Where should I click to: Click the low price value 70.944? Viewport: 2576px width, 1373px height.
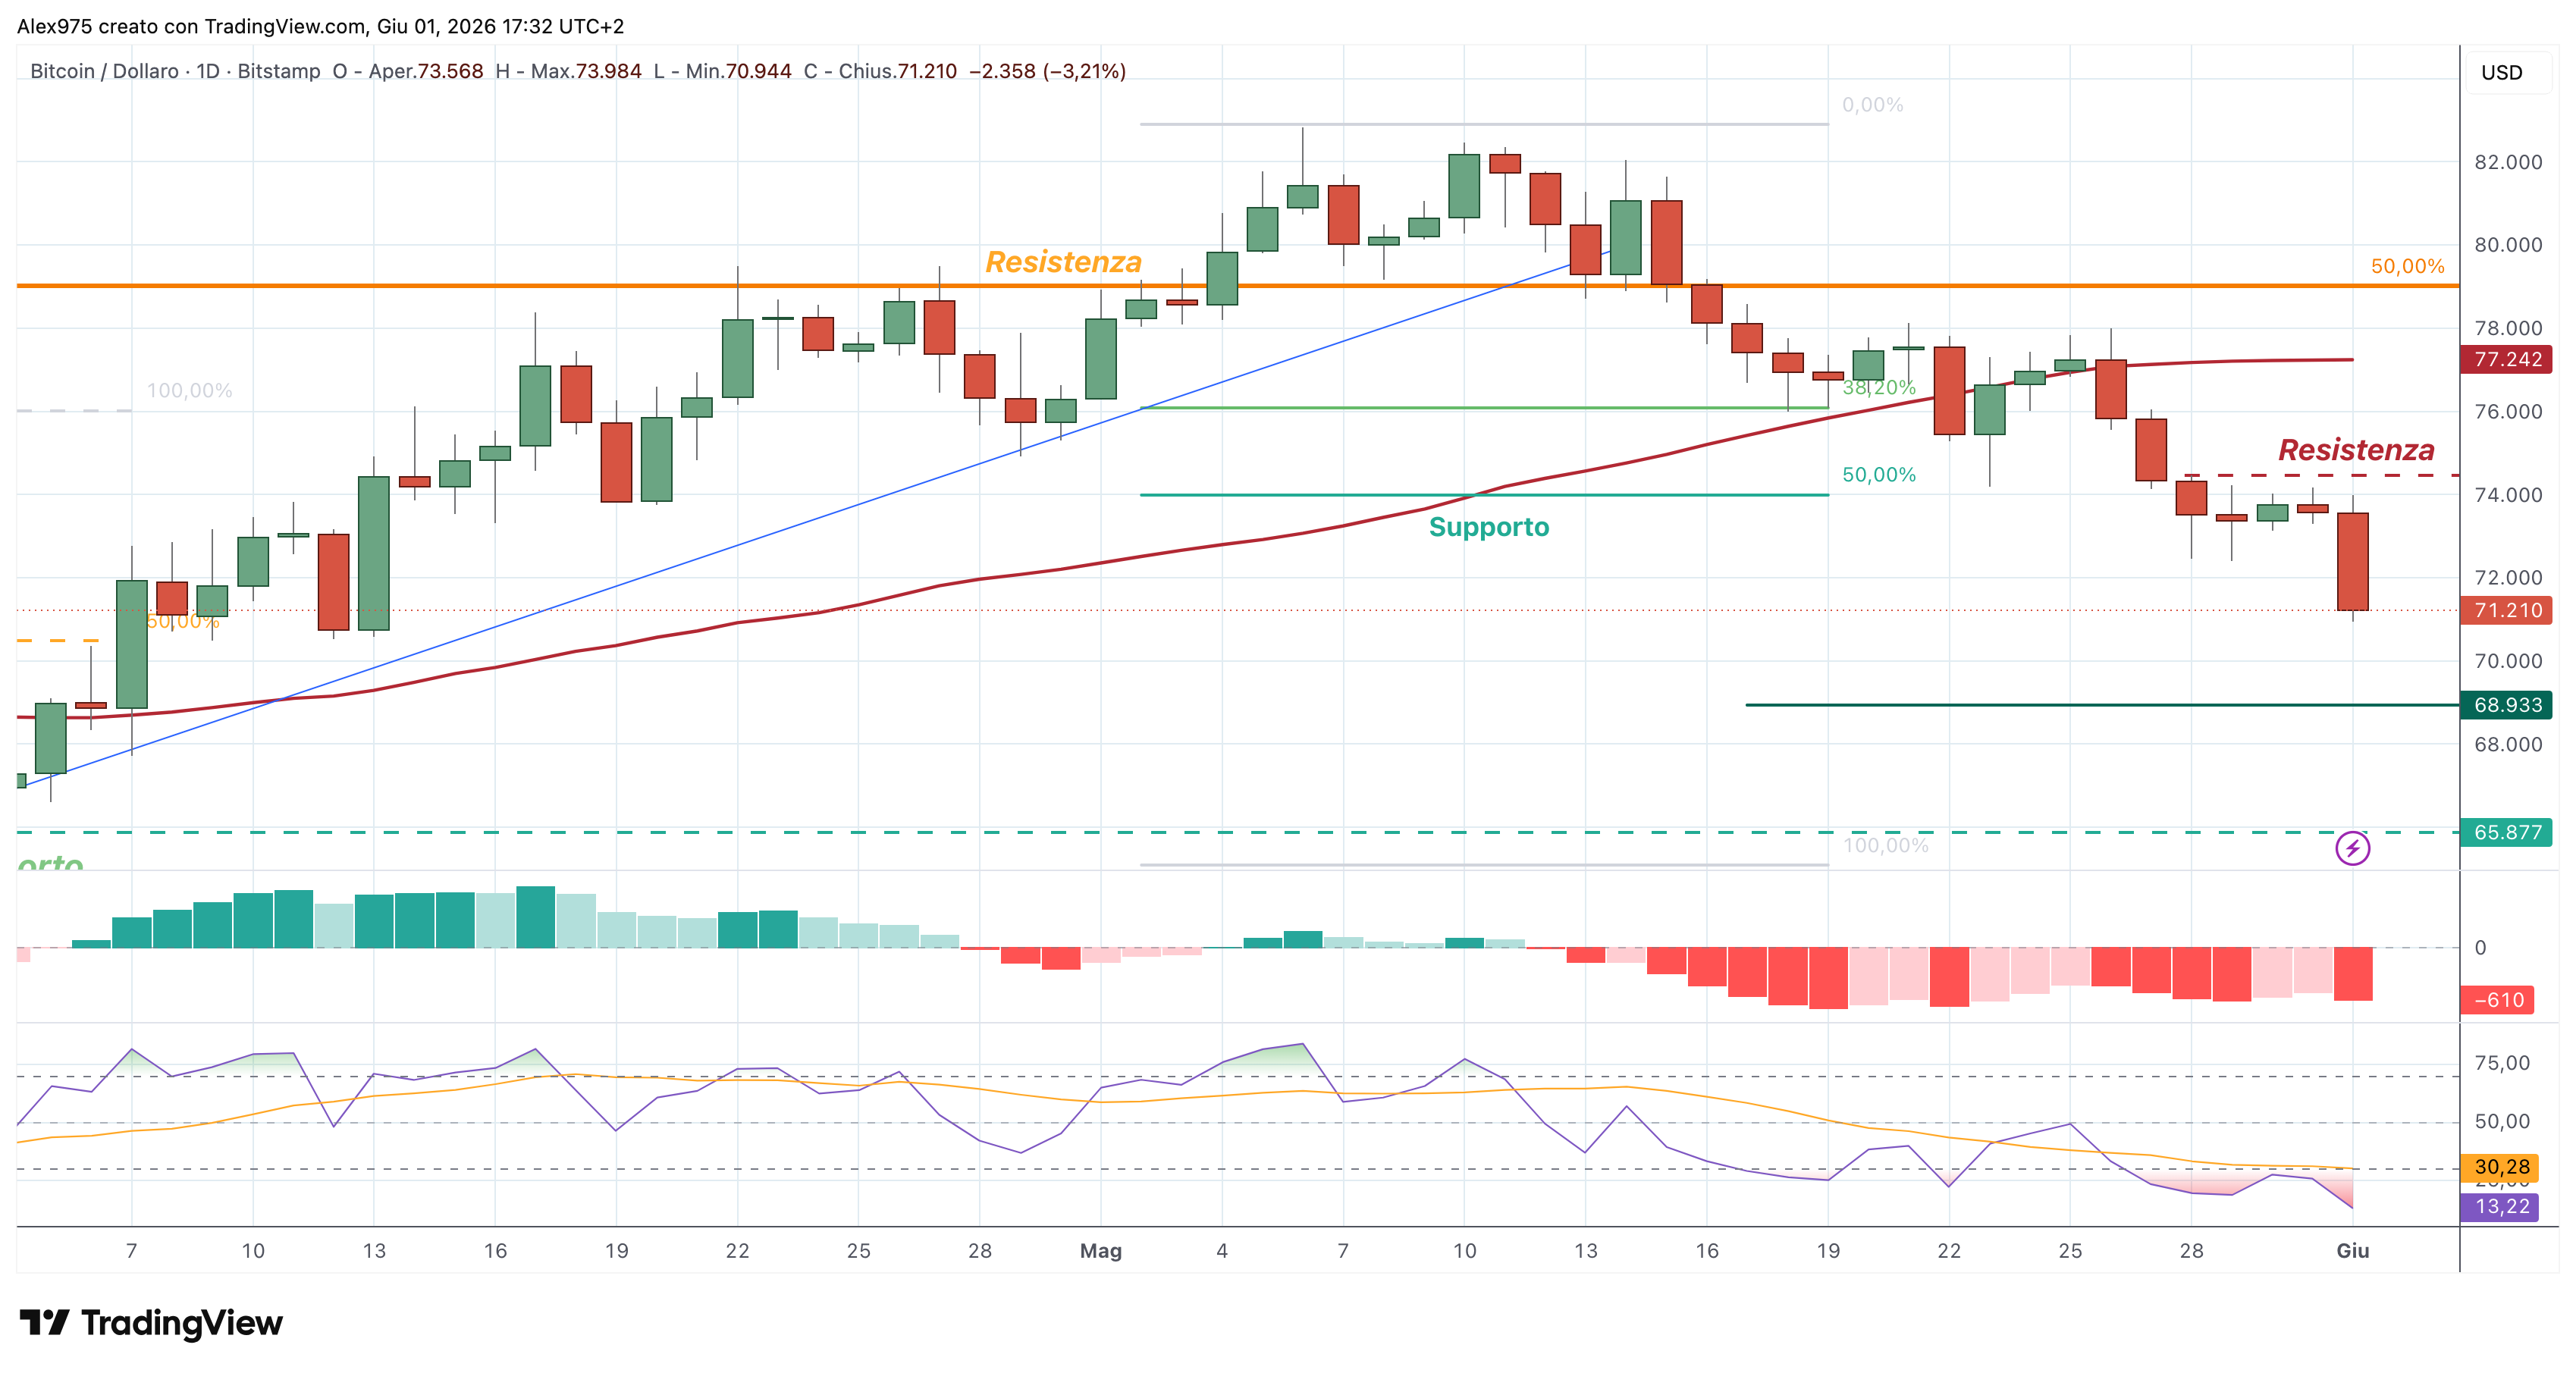(758, 71)
